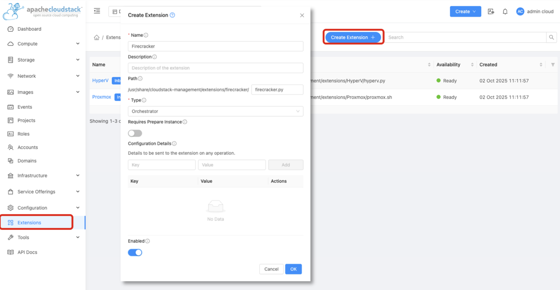Click the Create Extension button above the table
Viewport: 560px width, 290px height.
[x=353, y=37]
